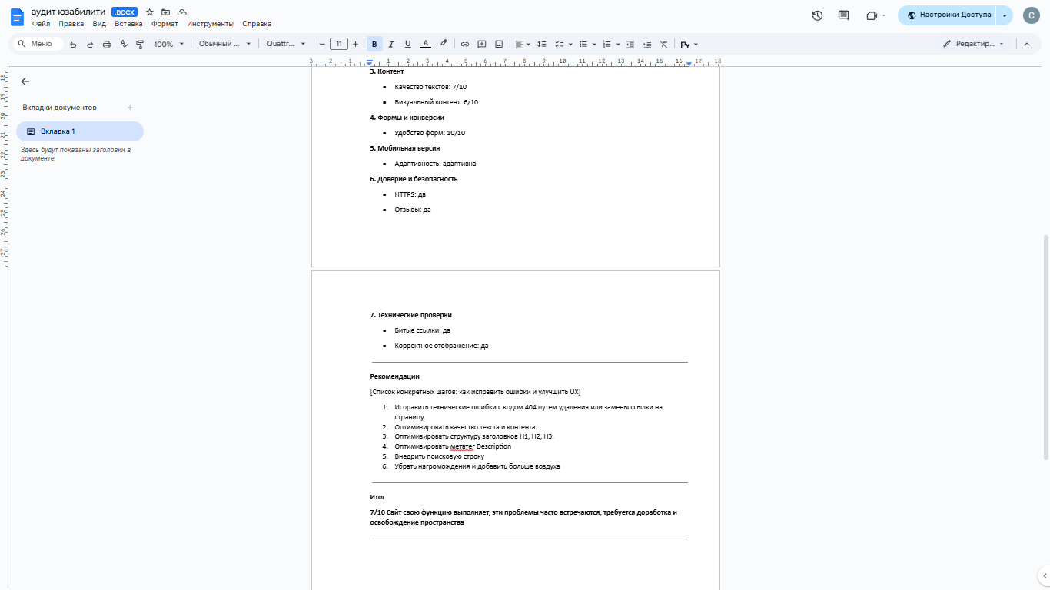Click the move to folder icon
1050x590 pixels.
tap(165, 12)
